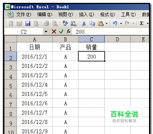Open the 文件 (File) menu
Screen dimensions: 153x134
point(24,14)
